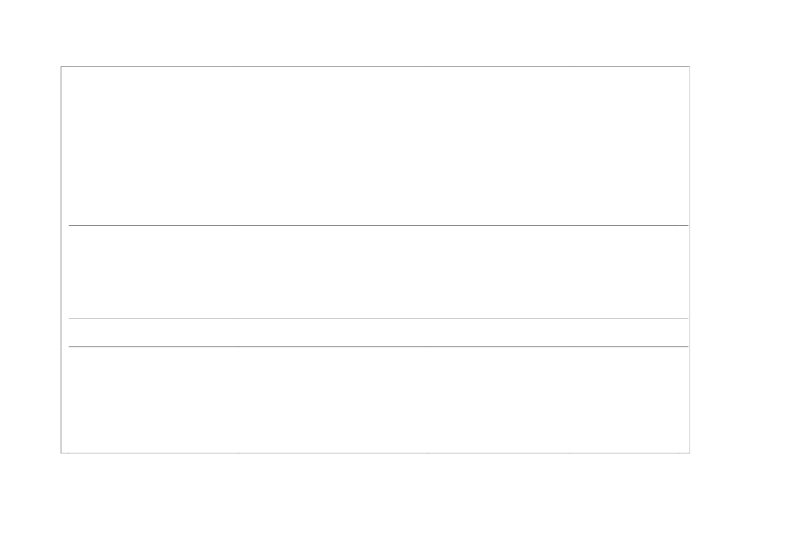Select the first-column cell in the bottom row
The image size is (788, 558).
pos(154,400)
